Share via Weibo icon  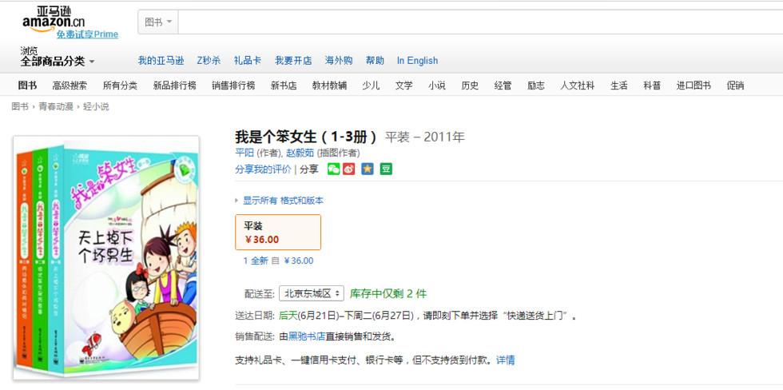349,169
